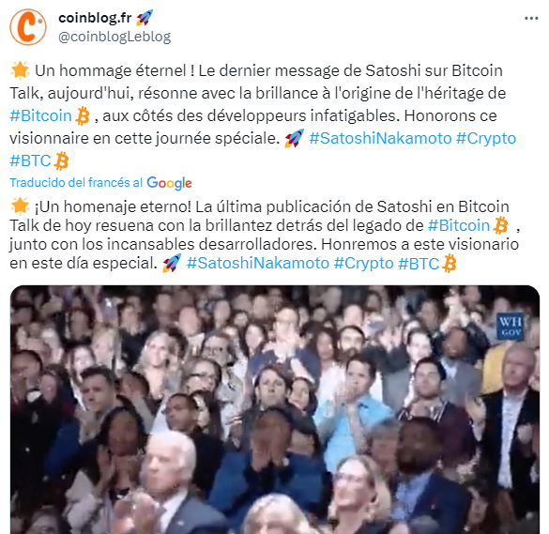Click the rocket emoji next to coinblog.fr
Screen dimensions: 549x534
145,18
